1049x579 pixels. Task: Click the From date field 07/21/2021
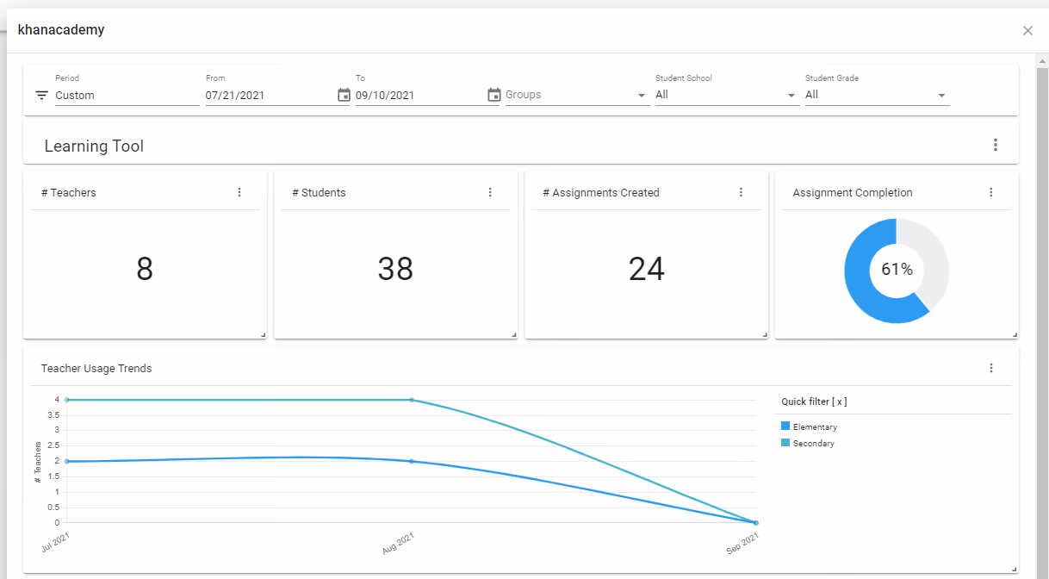[270, 95]
